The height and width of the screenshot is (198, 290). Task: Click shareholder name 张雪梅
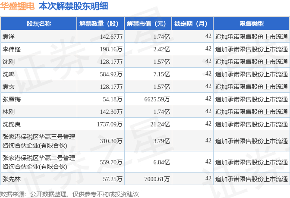[12, 99]
